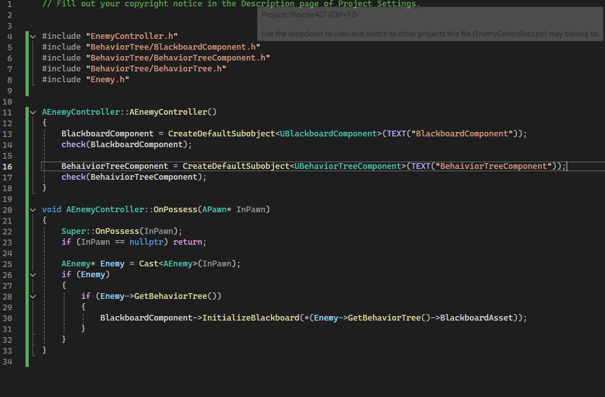
Task: Collapse the OnPossess function fold
Action: (33, 210)
